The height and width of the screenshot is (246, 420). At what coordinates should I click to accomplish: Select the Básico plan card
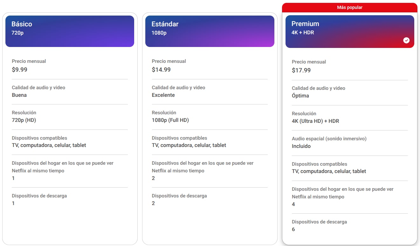(x=70, y=127)
